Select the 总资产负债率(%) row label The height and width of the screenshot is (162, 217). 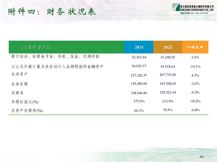[27, 110]
